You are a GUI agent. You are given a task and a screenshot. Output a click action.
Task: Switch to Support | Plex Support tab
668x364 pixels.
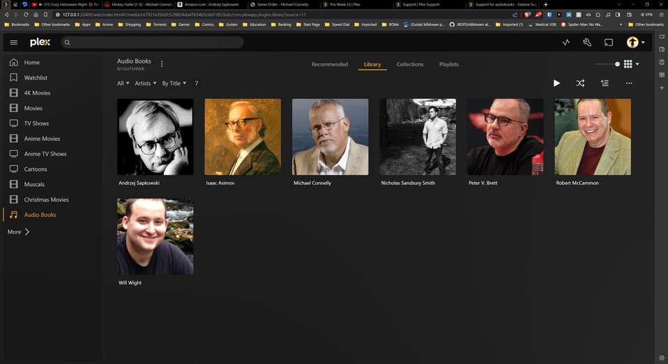click(x=428, y=4)
